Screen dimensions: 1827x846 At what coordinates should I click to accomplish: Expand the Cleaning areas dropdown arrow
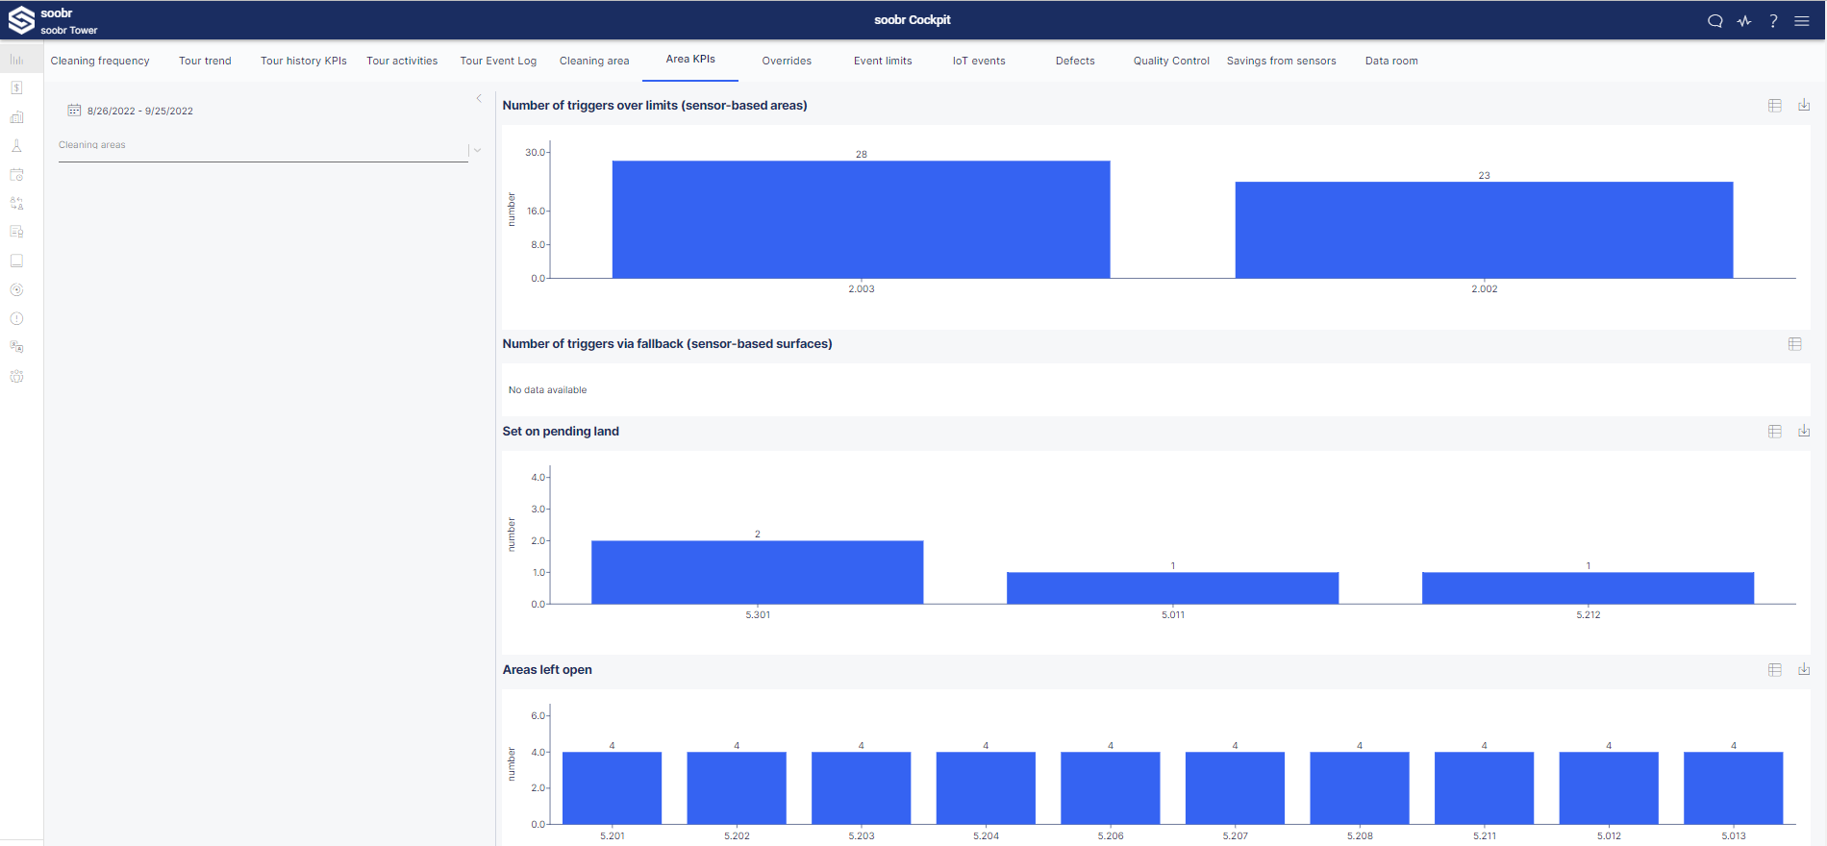(477, 150)
